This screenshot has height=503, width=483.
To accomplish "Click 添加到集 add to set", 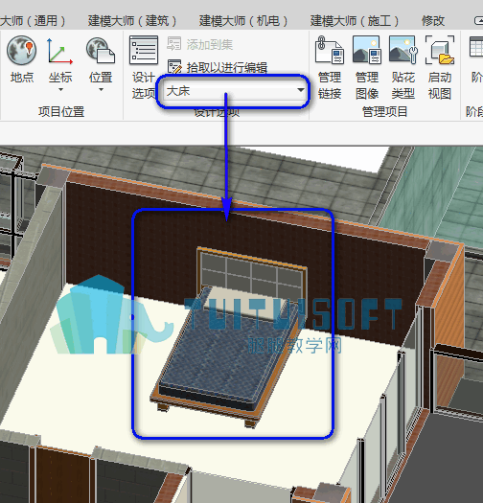I will 199,45.
